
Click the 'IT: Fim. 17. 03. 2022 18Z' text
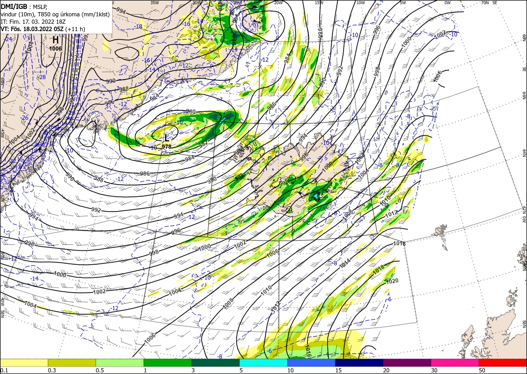coord(33,22)
